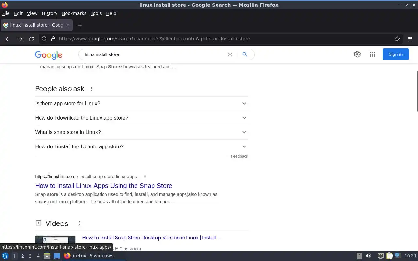Switch to virtual desktop 4
Screen dimensions: 418x261
38,256
